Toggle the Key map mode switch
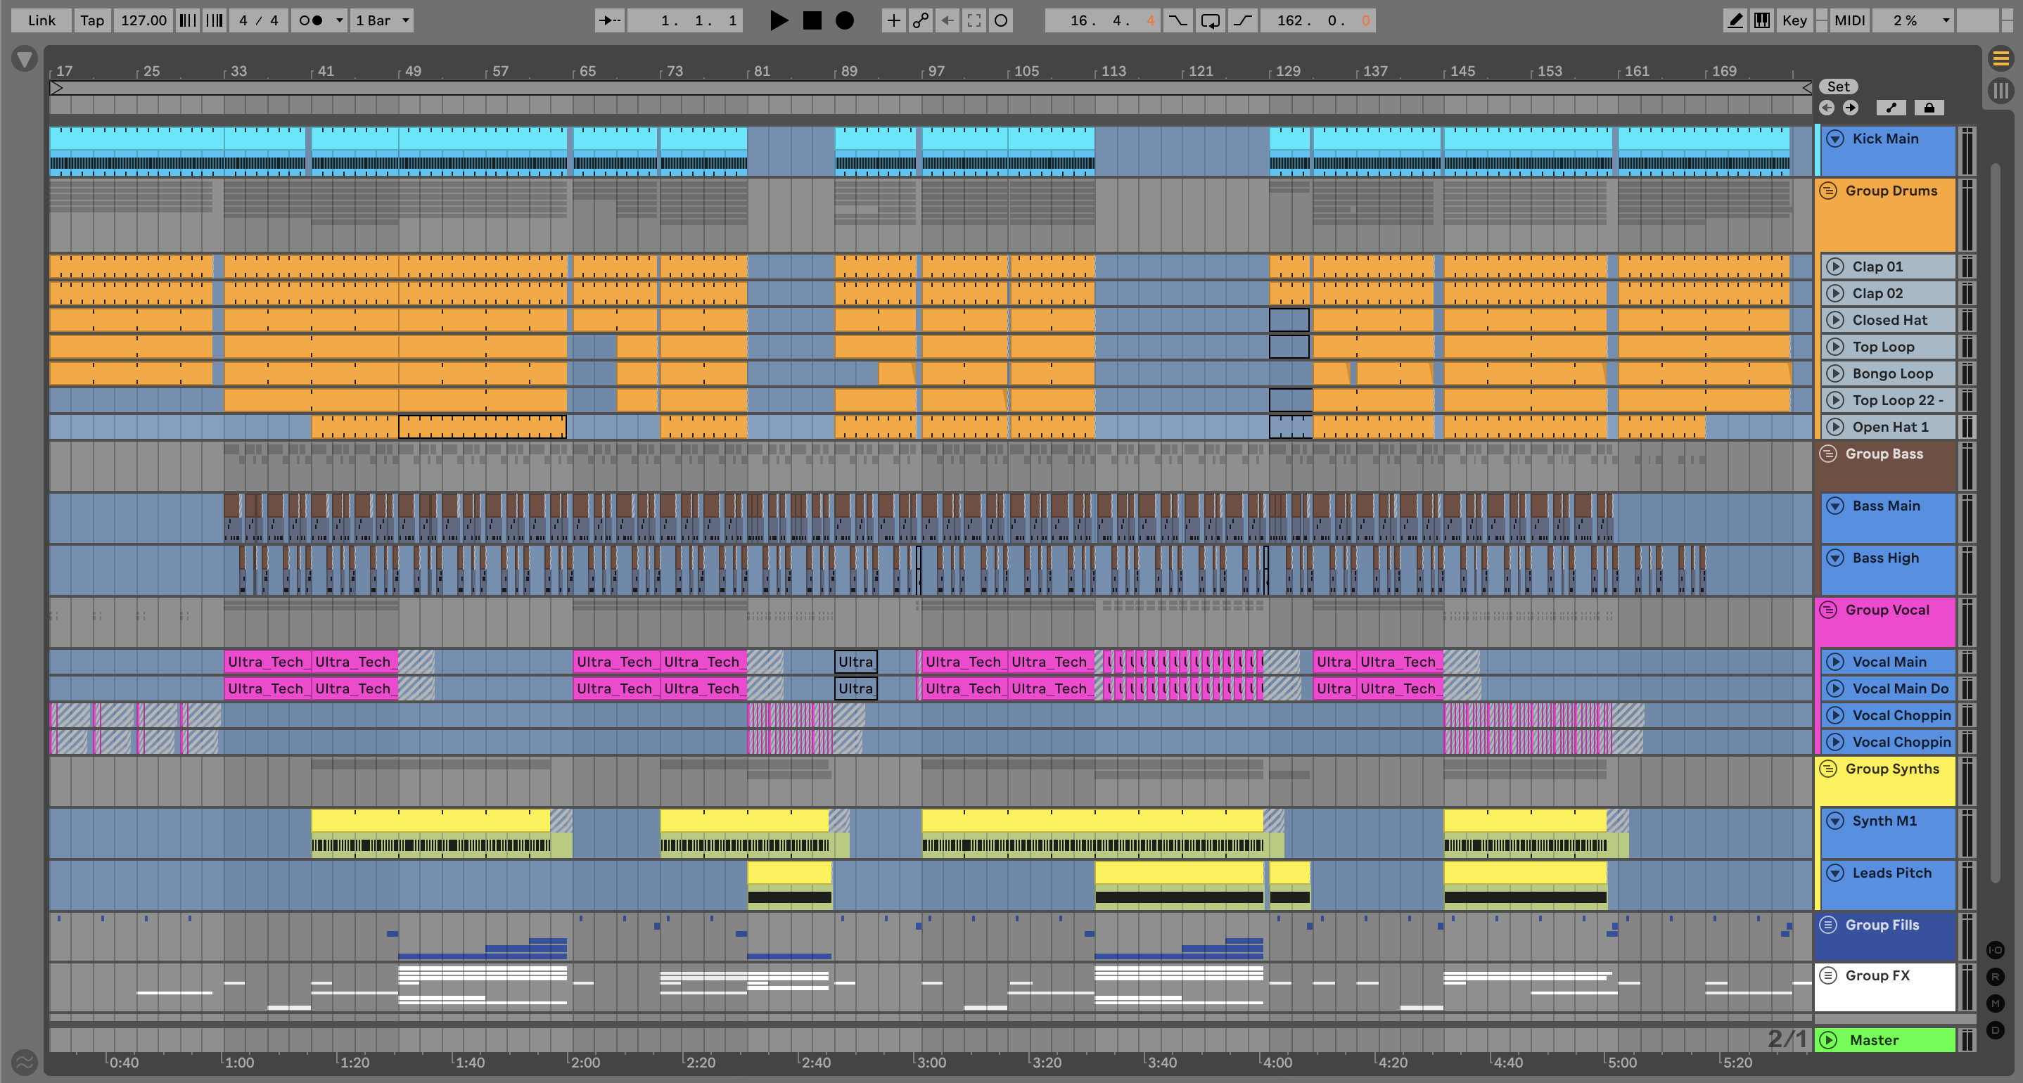 coord(1794,20)
